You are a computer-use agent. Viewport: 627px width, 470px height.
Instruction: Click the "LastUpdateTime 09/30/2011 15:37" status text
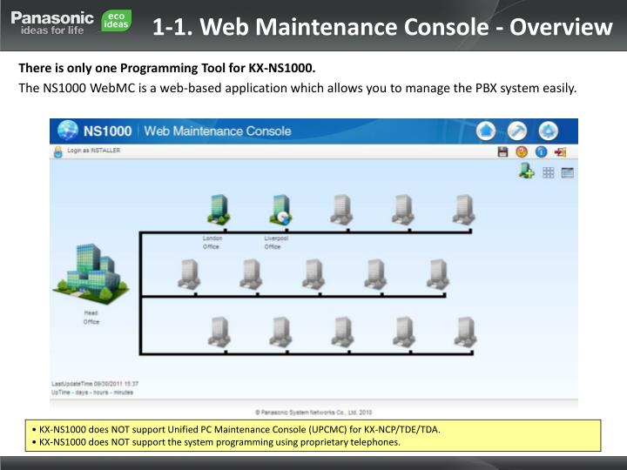coord(95,384)
